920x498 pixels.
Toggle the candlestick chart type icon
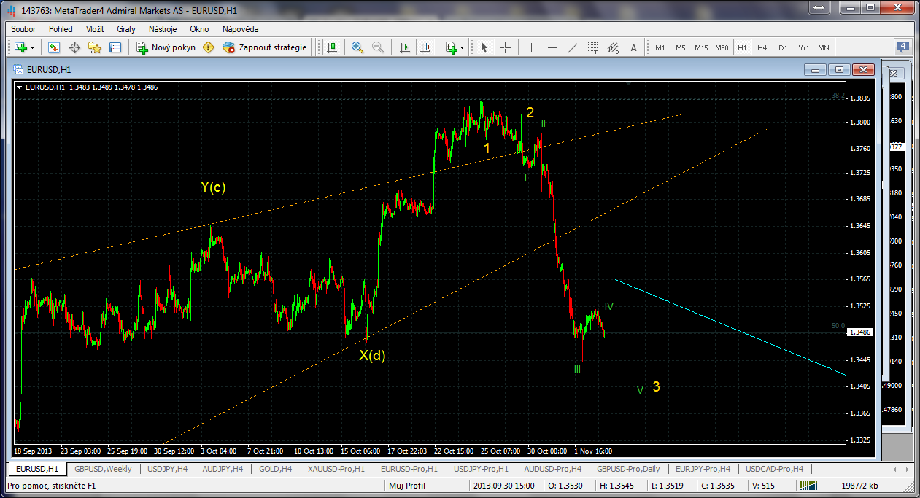coord(332,47)
